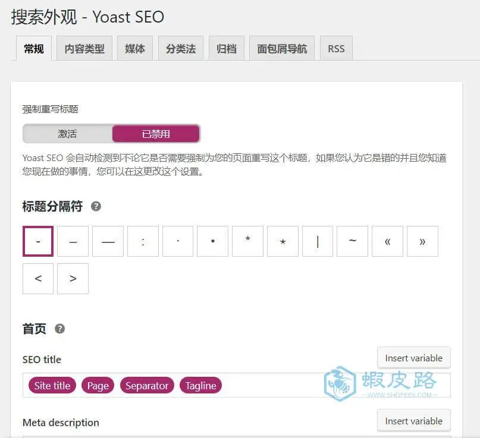Click the 标题分隔符 heading text
Screen dimensions: 480x438
pos(52,206)
